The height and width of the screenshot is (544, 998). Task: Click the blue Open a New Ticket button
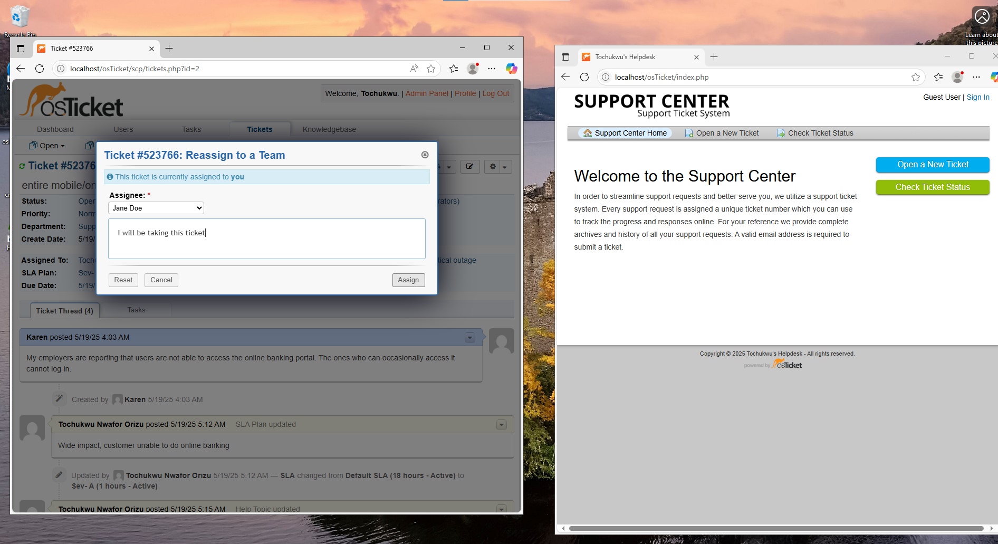pyautogui.click(x=933, y=165)
